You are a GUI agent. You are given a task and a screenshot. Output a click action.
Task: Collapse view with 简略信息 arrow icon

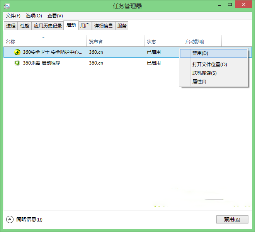tap(10, 219)
